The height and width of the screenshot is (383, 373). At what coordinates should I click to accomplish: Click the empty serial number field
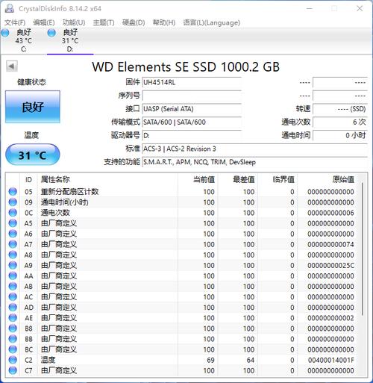pyautogui.click(x=192, y=96)
